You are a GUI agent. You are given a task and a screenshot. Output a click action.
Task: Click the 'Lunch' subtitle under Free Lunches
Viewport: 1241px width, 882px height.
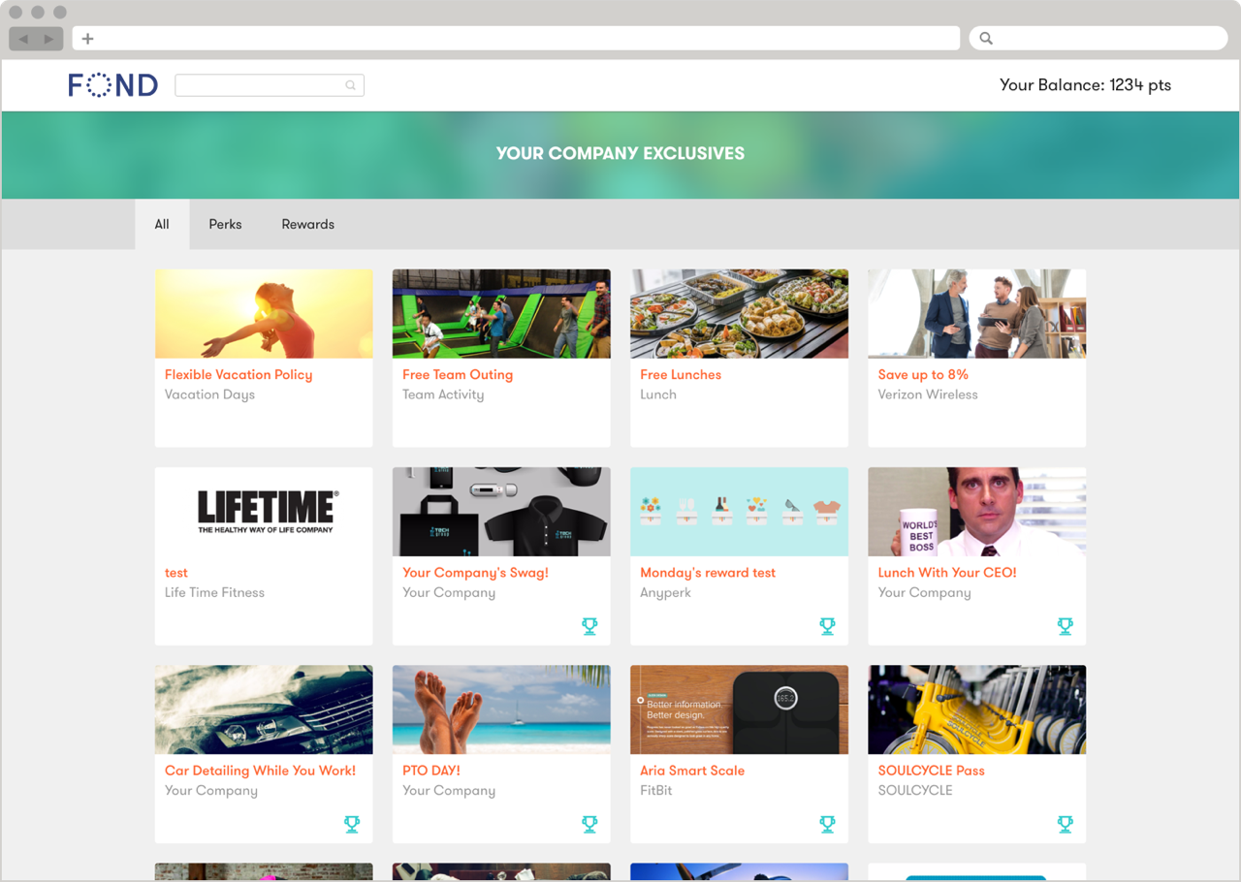(658, 394)
